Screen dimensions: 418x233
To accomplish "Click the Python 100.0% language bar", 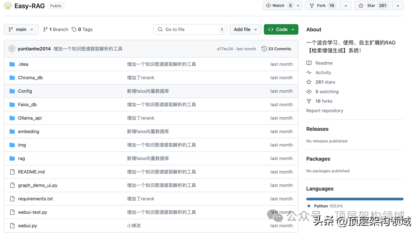I will click(355, 199).
